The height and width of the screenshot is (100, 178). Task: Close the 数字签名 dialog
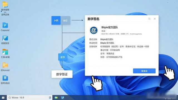point(155,19)
